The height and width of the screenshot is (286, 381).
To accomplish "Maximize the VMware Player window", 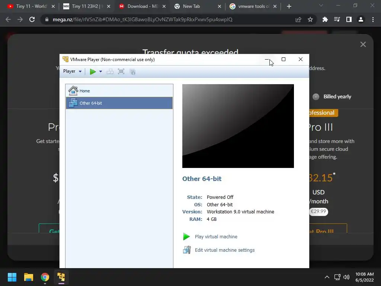I will [x=283, y=59].
